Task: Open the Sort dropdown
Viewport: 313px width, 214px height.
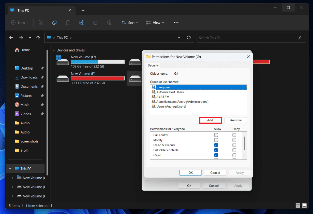Action: click(x=130, y=23)
